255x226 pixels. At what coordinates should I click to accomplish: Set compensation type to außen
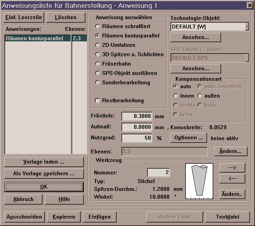point(200,96)
